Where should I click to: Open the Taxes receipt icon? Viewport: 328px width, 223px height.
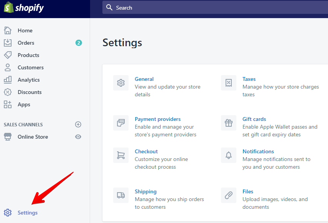[x=229, y=83]
